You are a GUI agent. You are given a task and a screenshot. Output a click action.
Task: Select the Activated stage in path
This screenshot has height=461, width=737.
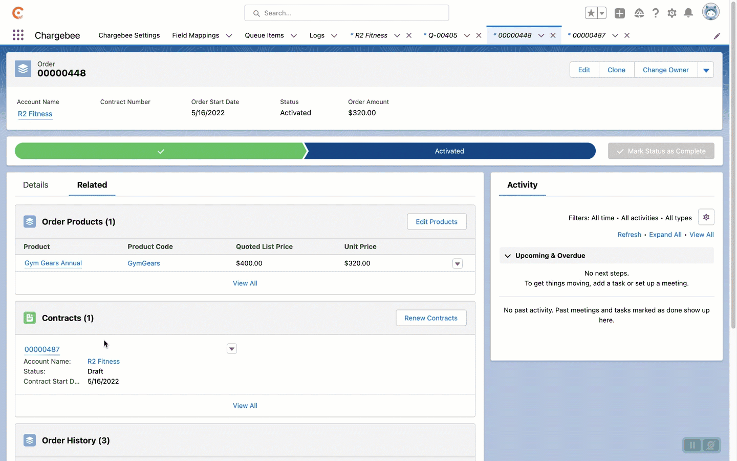(x=449, y=151)
